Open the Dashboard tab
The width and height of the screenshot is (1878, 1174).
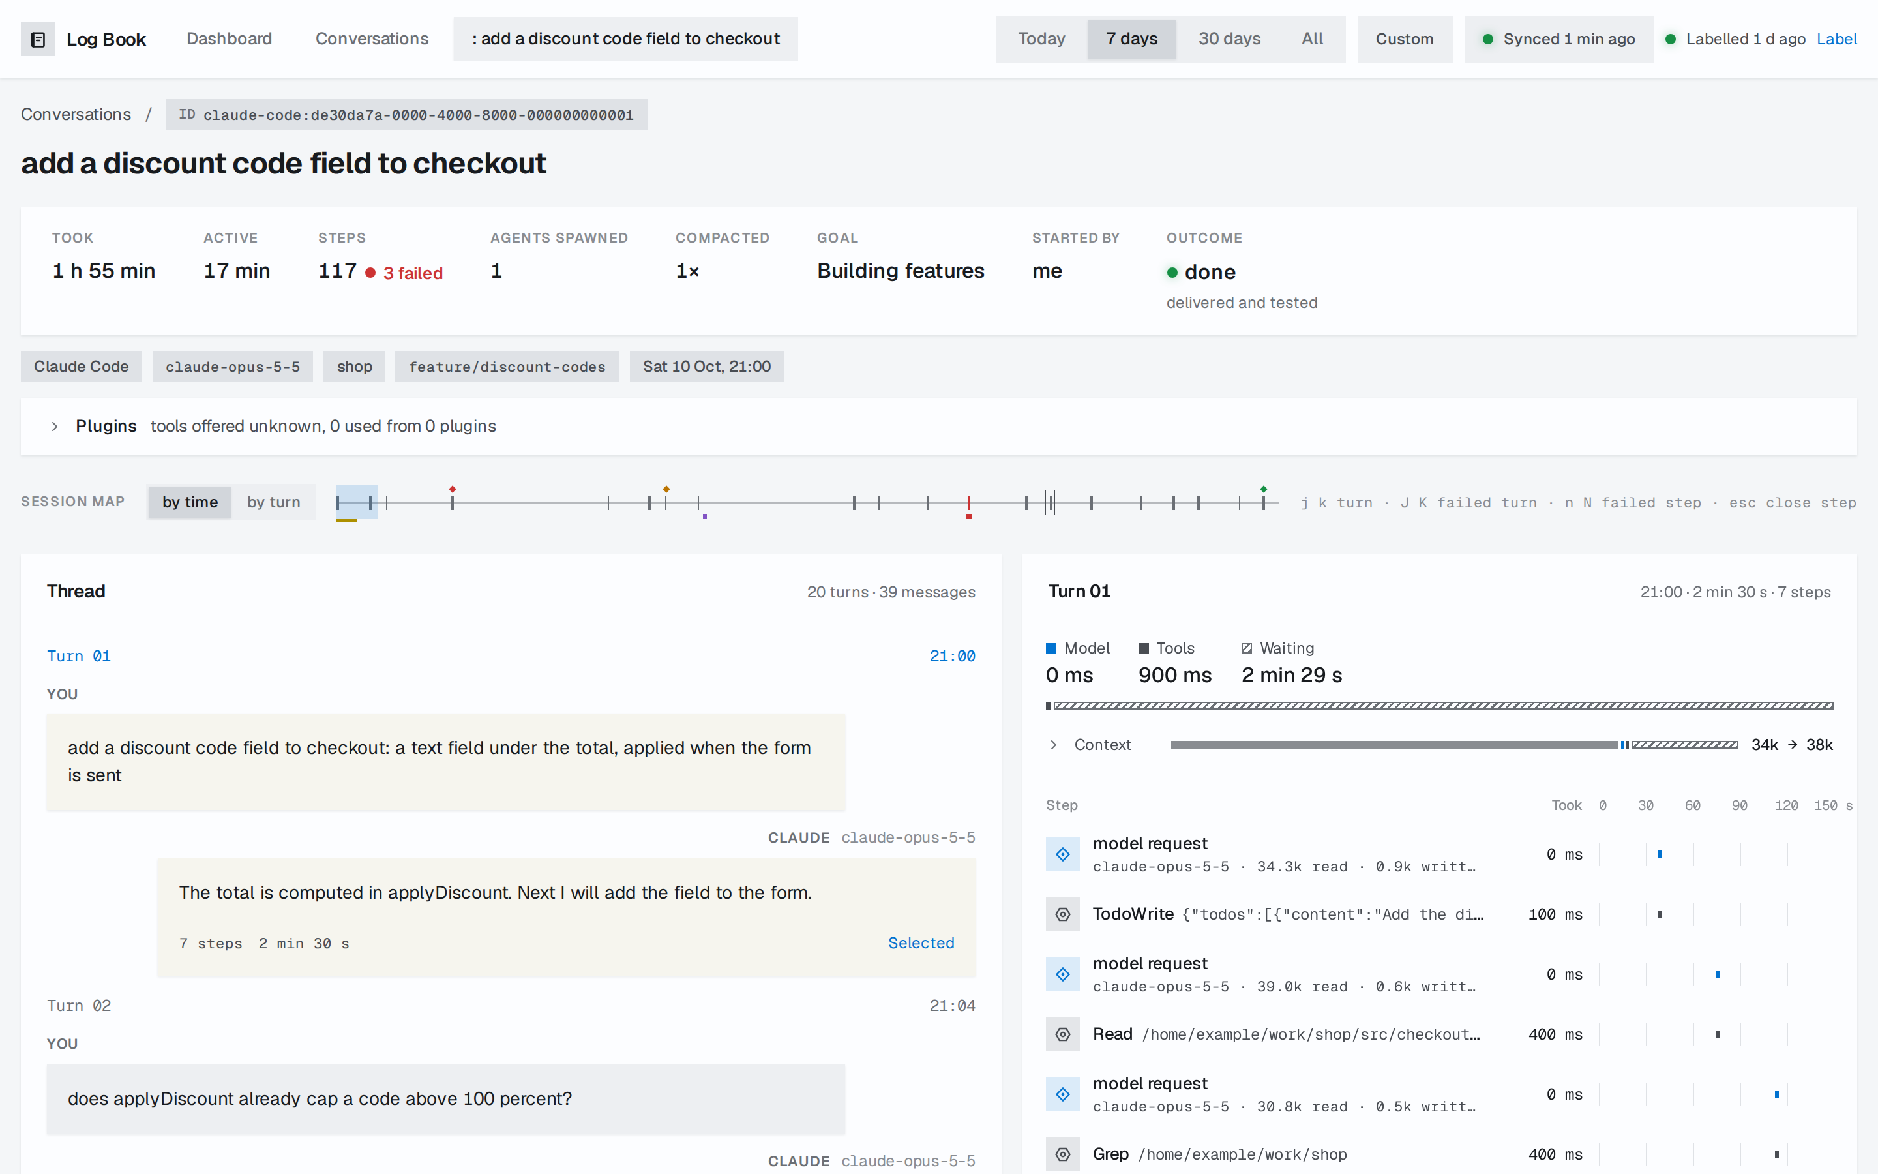(229, 39)
